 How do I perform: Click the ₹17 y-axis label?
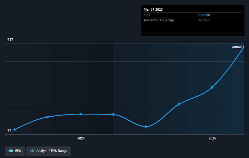pyautogui.click(x=10, y=39)
